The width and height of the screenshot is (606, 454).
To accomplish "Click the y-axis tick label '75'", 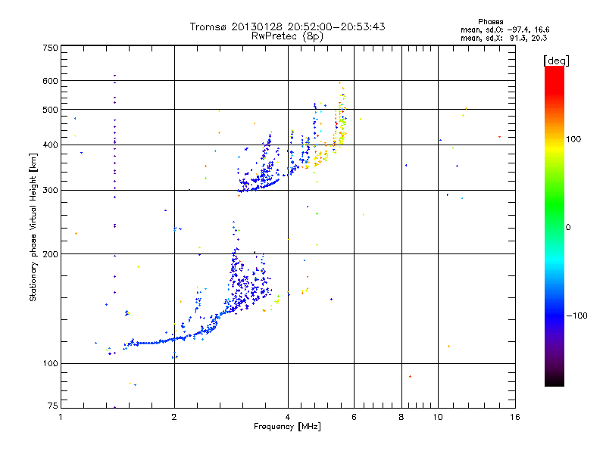I will 53,406.
